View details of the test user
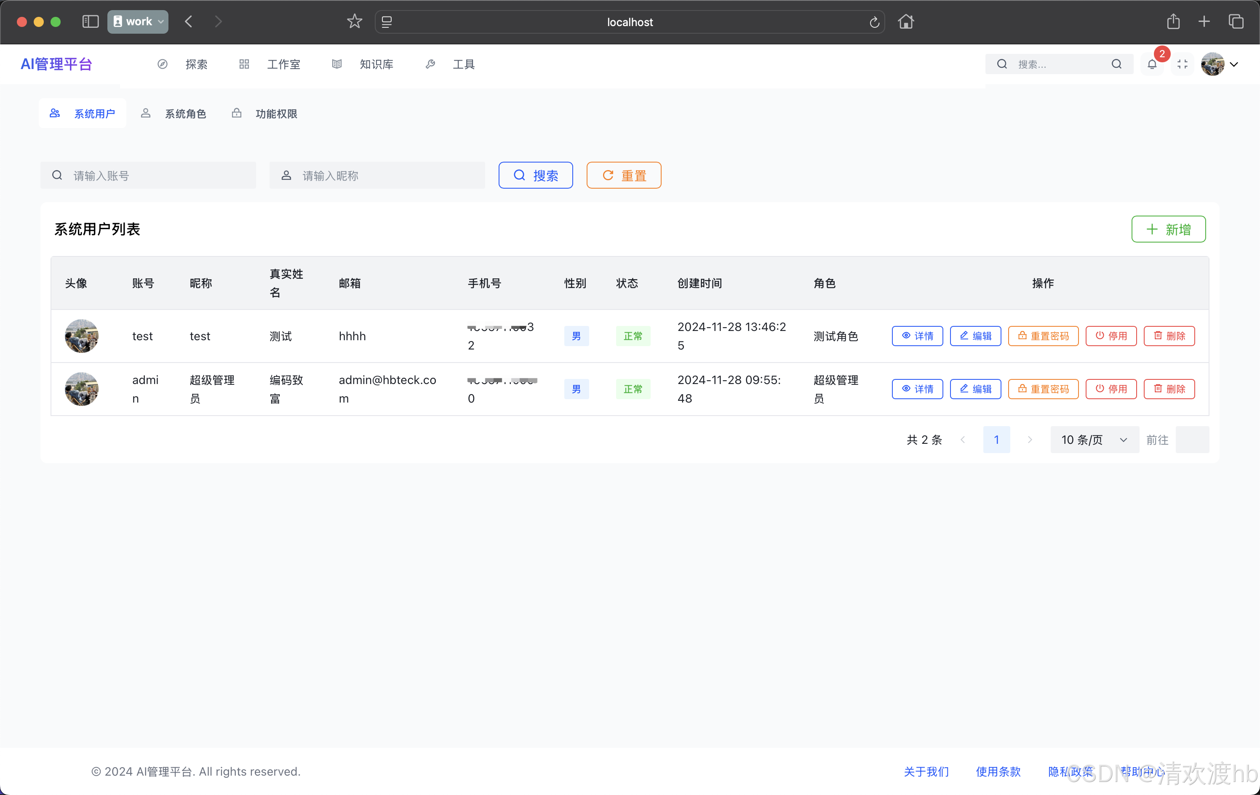This screenshot has height=795, width=1260. [917, 336]
